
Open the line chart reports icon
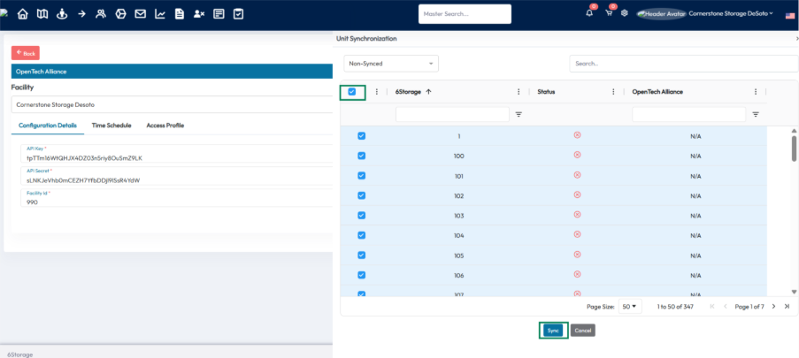click(160, 14)
